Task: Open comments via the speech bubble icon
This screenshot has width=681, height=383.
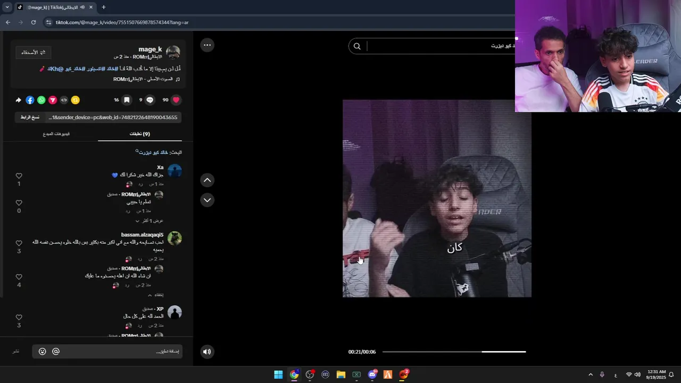Action: (x=150, y=99)
